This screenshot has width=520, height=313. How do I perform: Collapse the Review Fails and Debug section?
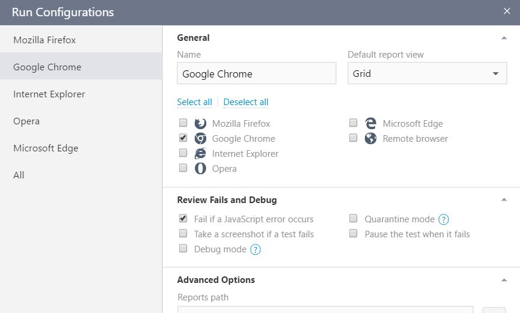tap(504, 199)
